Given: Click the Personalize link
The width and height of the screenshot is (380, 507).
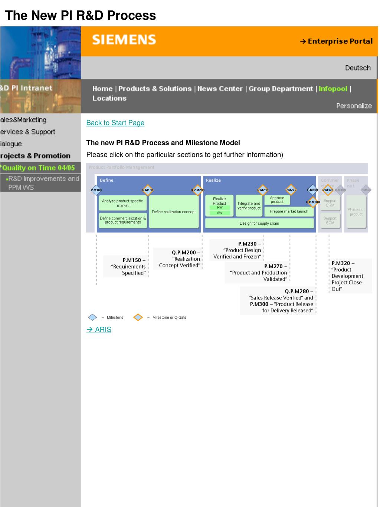Looking at the screenshot, I should pos(354,106).
